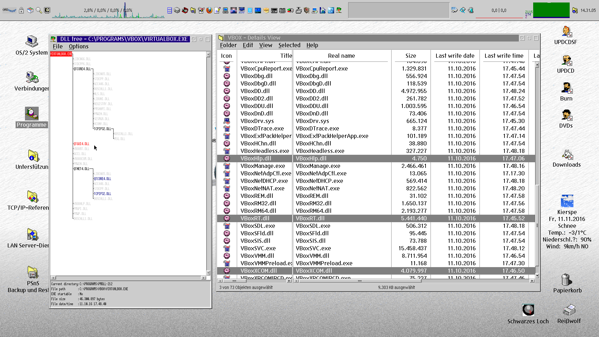
Task: Open the File menu in DLL tree
Action: 58,46
